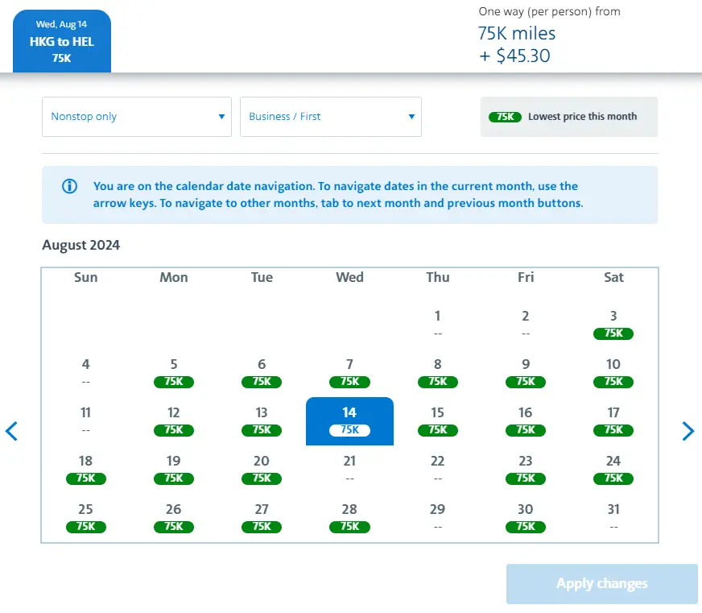The image size is (702, 613).
Task: Go to the next month arrow
Action: (688, 431)
